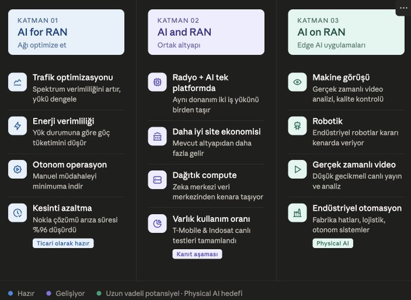Click the Düşük gecikmeli canlı yayın description
This screenshot has height=300, width=411.
pyautogui.click(x=357, y=181)
